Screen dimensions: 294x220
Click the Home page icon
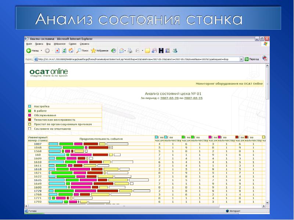pos(71,51)
